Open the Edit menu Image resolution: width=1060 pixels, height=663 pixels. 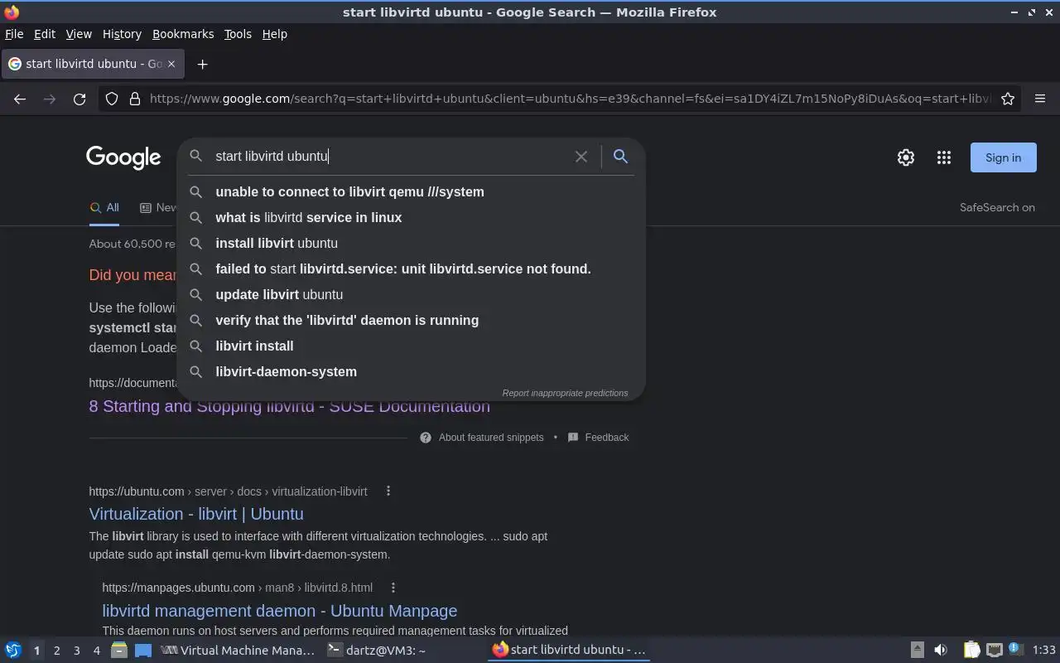[x=45, y=34]
